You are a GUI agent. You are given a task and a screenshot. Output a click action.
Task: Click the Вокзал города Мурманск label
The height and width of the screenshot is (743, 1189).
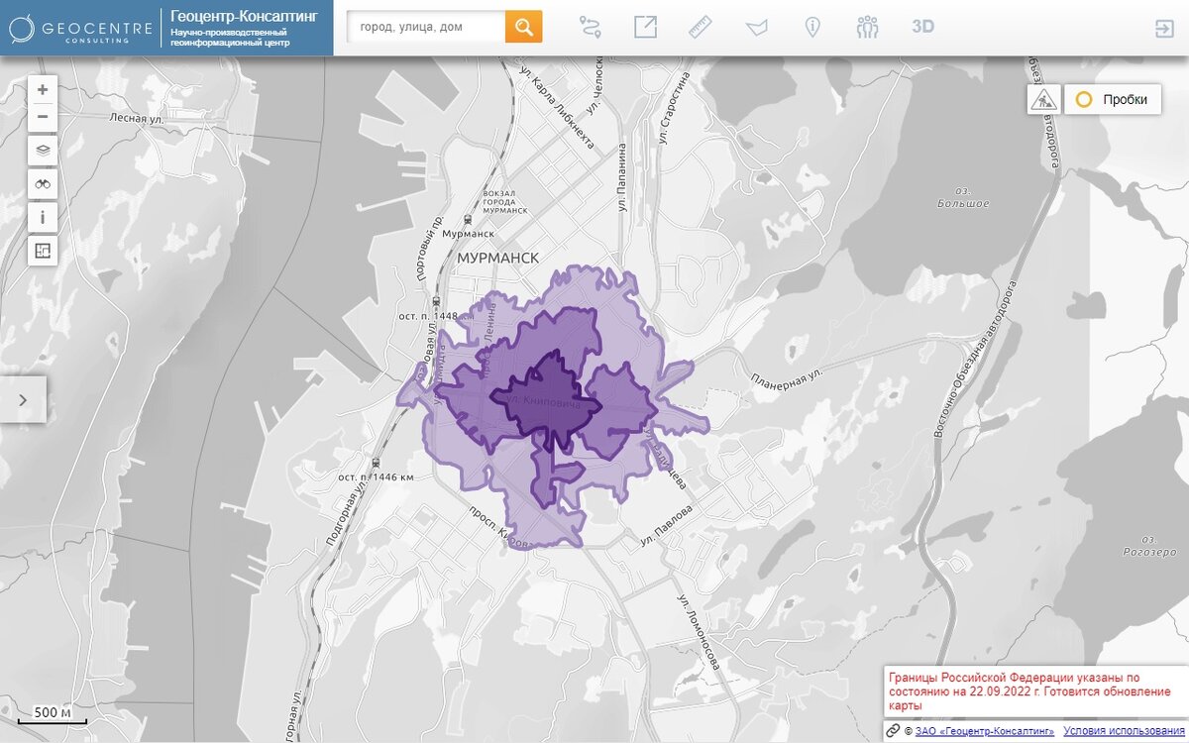tap(503, 202)
